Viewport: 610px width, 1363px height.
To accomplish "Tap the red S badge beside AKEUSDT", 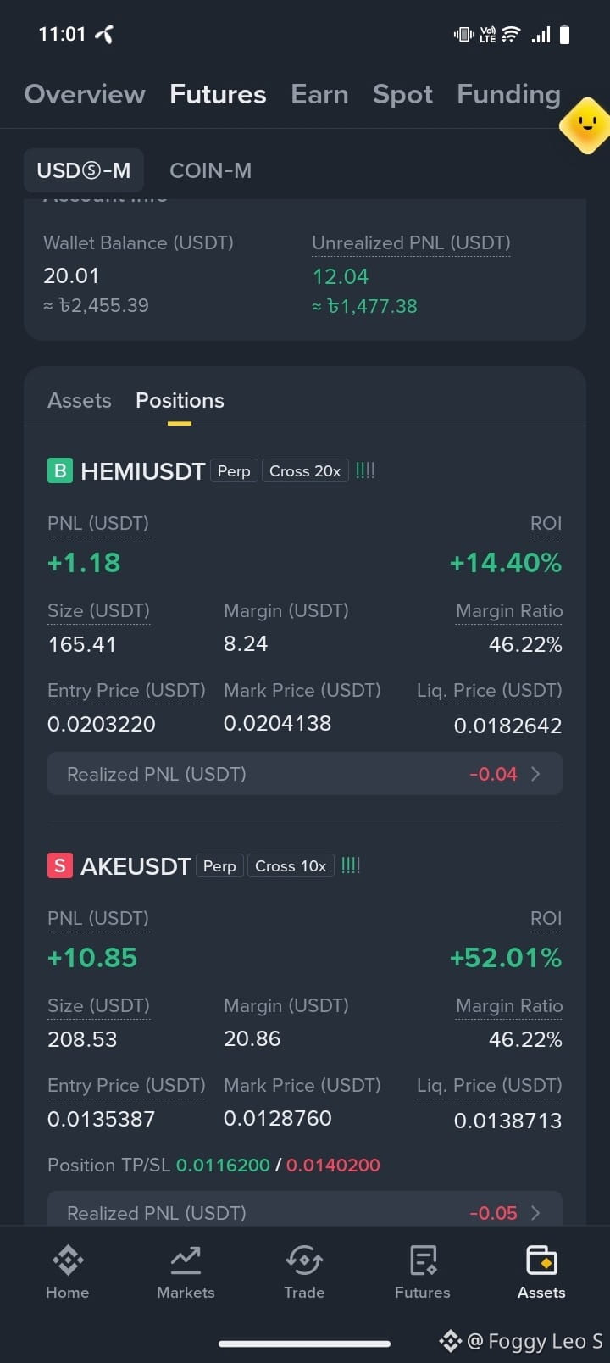I will coord(59,865).
